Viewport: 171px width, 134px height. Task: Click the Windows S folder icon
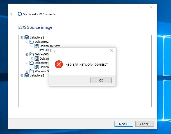click(x=32, y=71)
